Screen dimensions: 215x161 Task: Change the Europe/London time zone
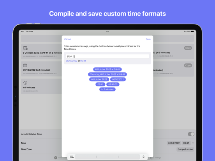tap(185, 149)
